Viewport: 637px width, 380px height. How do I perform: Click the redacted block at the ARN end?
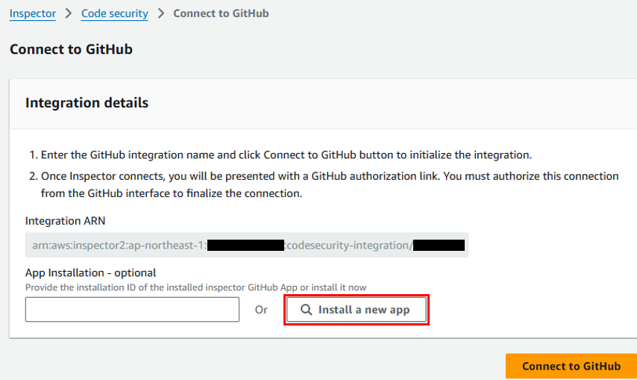[x=439, y=245]
